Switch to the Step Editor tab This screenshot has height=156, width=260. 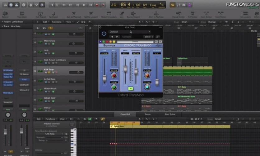[x=170, y=114]
